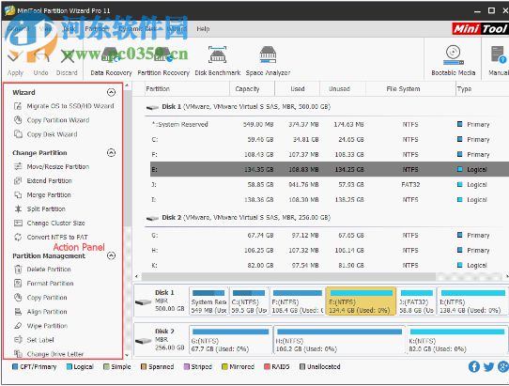509x386 pixels.
Task: Click the Logical legend color swatch
Action: tap(69, 366)
